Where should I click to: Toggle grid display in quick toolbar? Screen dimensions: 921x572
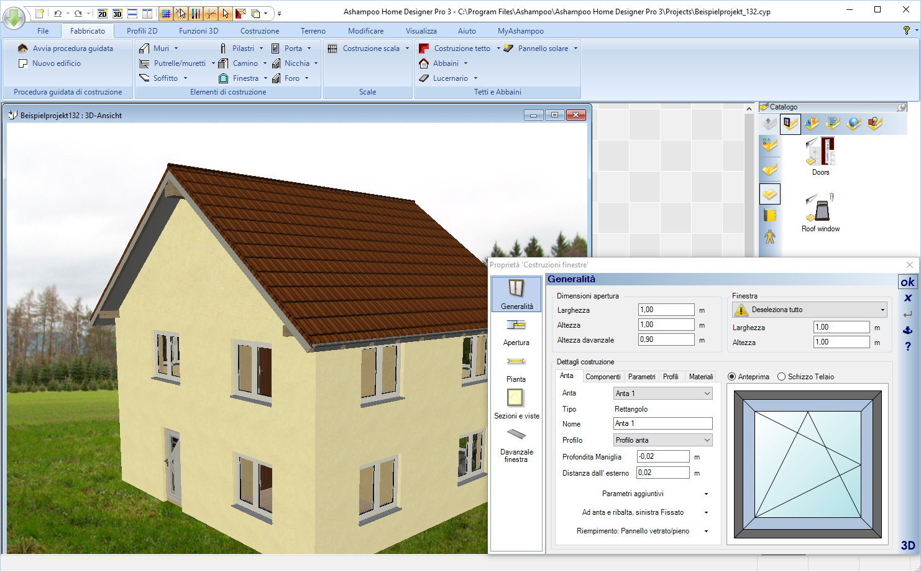coord(166,14)
